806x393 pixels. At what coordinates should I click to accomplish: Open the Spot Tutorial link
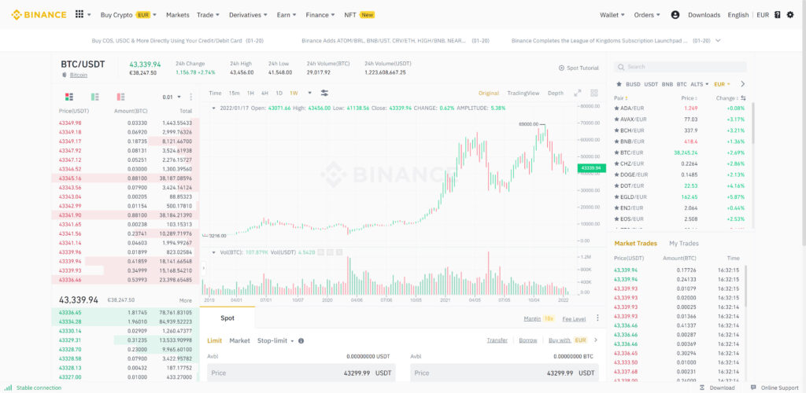coord(579,68)
